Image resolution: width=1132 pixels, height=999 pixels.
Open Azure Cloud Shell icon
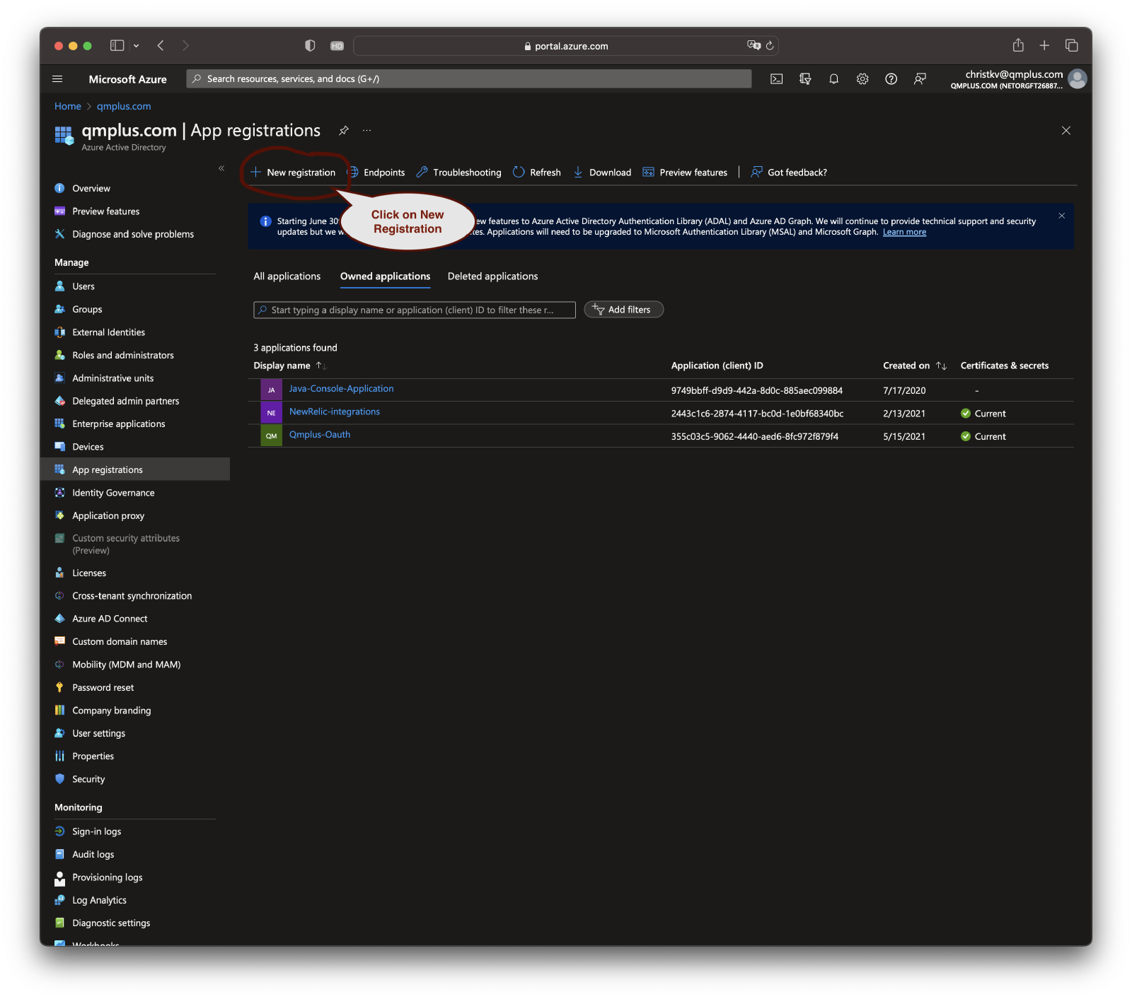(776, 79)
